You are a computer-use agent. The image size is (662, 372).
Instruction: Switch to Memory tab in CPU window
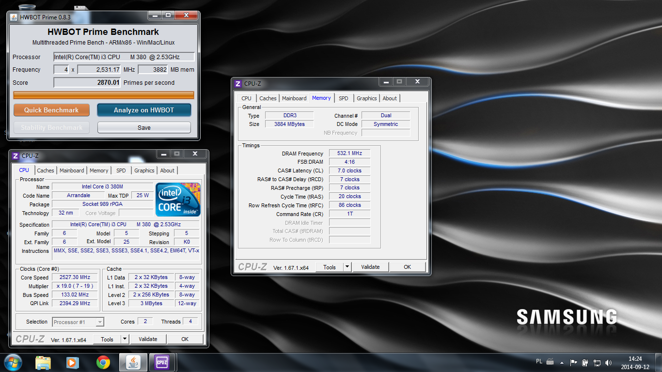[x=99, y=170]
